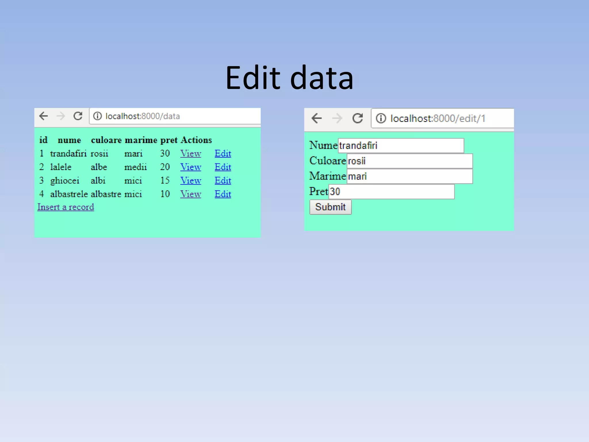The width and height of the screenshot is (589, 442).
Task: Focus the Nume text field
Action: (x=401, y=146)
